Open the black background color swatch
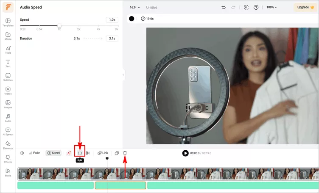Viewport: 319px width, 193px height. tap(132, 19)
